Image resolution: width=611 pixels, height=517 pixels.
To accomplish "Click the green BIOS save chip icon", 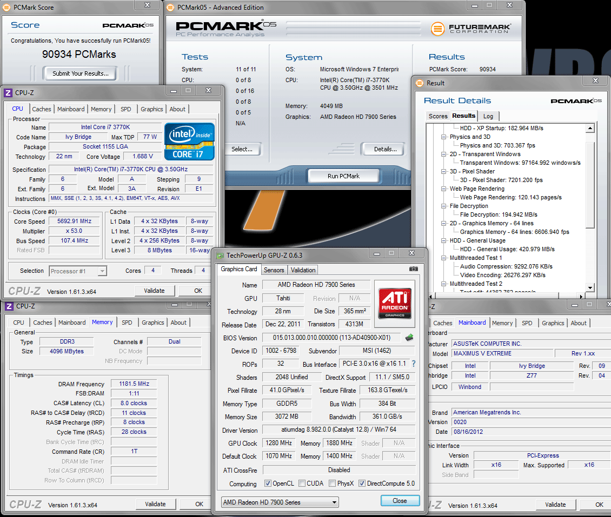I will pyautogui.click(x=409, y=338).
